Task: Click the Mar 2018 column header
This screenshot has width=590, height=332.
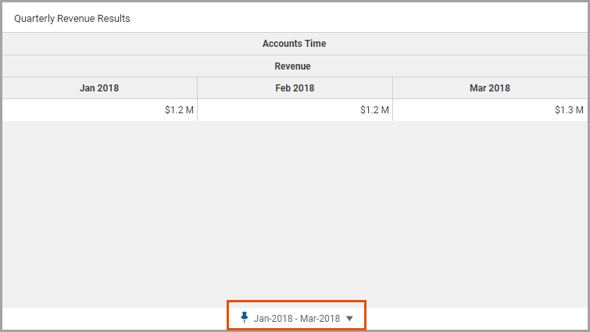Action: (490, 88)
